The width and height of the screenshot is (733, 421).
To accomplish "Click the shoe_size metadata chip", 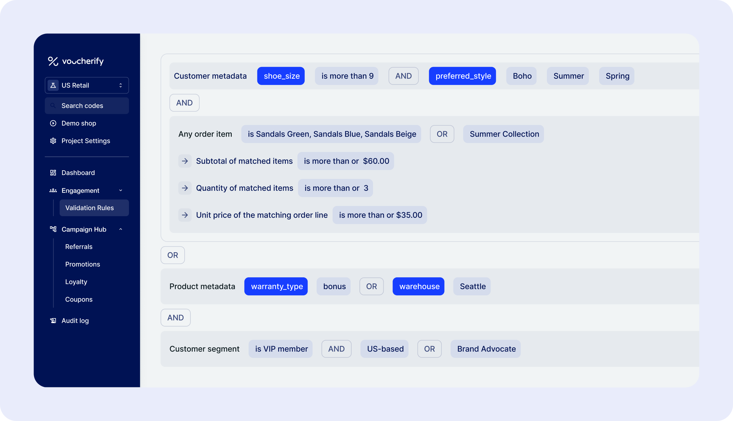I will coord(281,76).
